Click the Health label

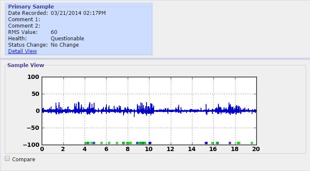coord(17,39)
